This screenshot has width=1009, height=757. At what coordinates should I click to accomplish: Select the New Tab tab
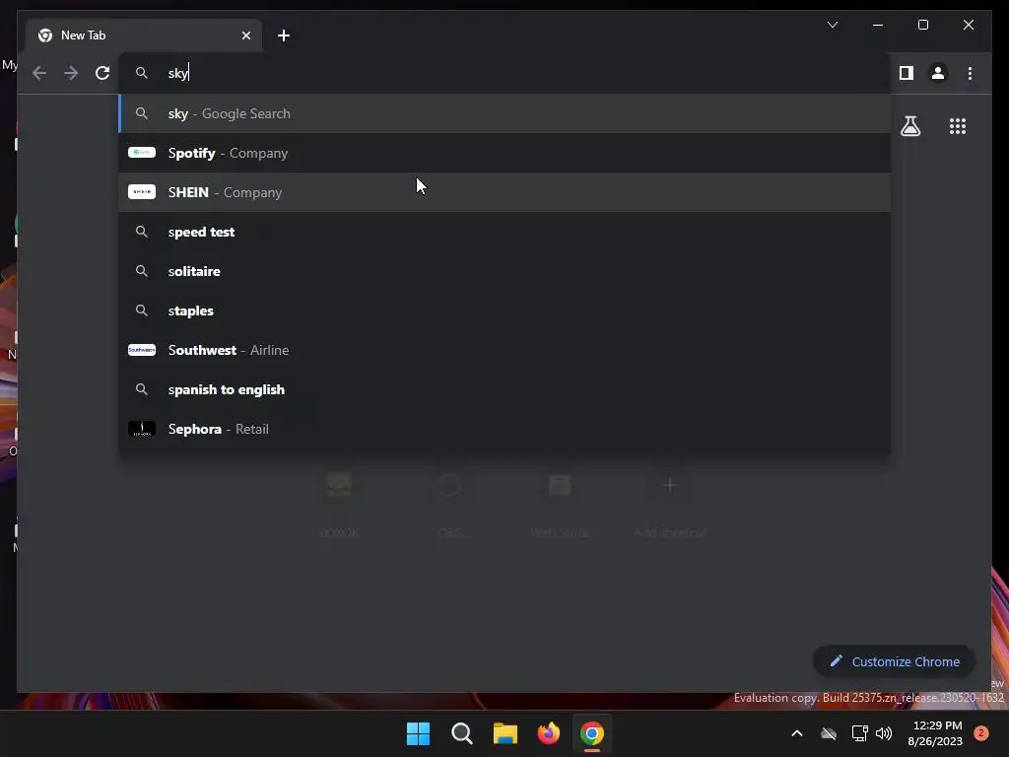coord(144,35)
